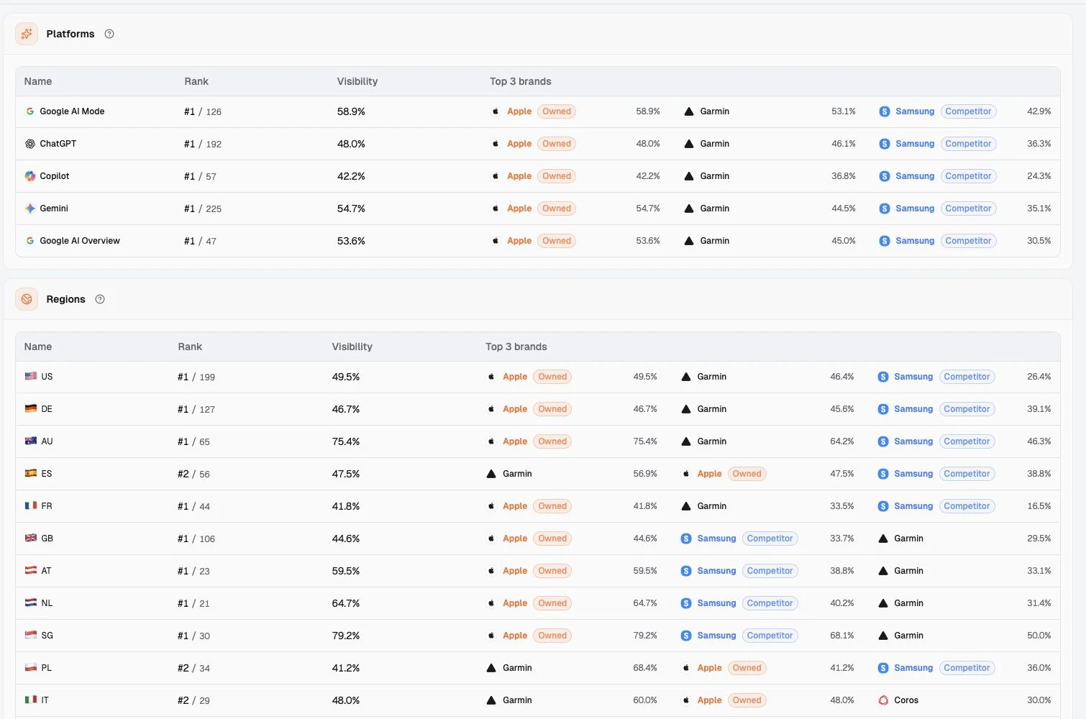The image size is (1086, 719).
Task: Click rank '#1 / 199' in US row
Action: click(x=196, y=377)
